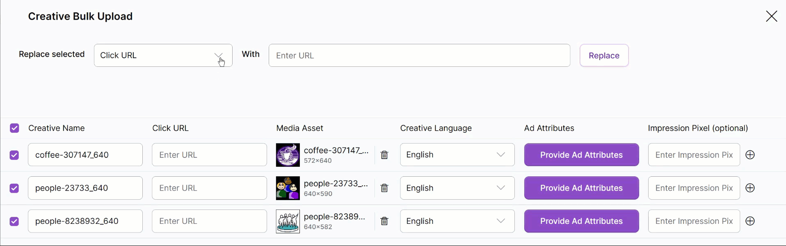Screen dimensions: 786x246
Task: Toggle the select-all creatives checkbox
Action: click(14, 128)
